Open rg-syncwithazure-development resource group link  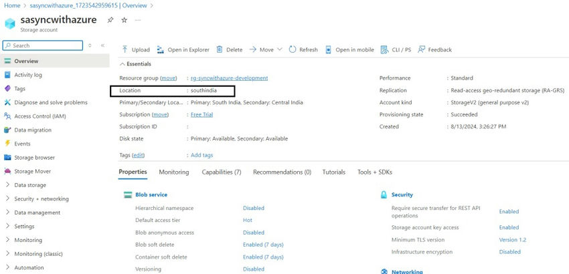[230, 78]
